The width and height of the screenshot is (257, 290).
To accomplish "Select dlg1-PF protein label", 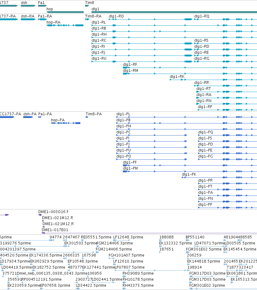I will tap(130, 162).
